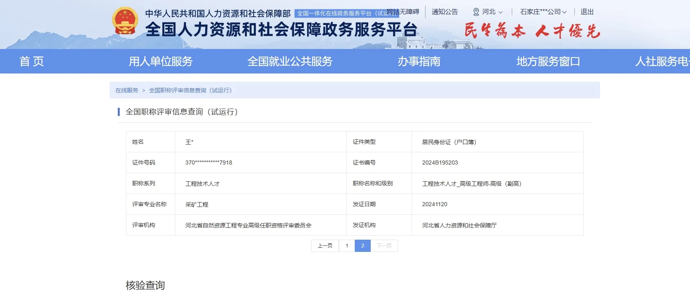Image resolution: width=690 pixels, height=296 pixels.
Task: Click the 下一页 pagination button
Action: coord(384,246)
